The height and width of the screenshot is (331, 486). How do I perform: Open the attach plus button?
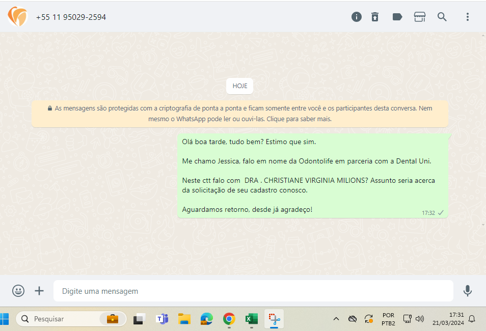pos(39,291)
